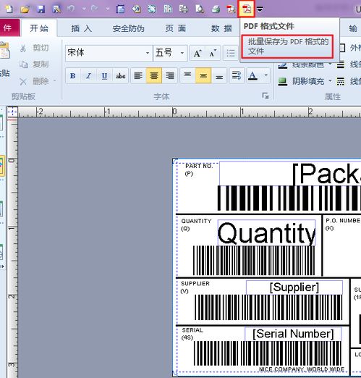The width and height of the screenshot is (361, 378).
Task: Click the print preview magnifier icon
Action: click(x=200, y=9)
